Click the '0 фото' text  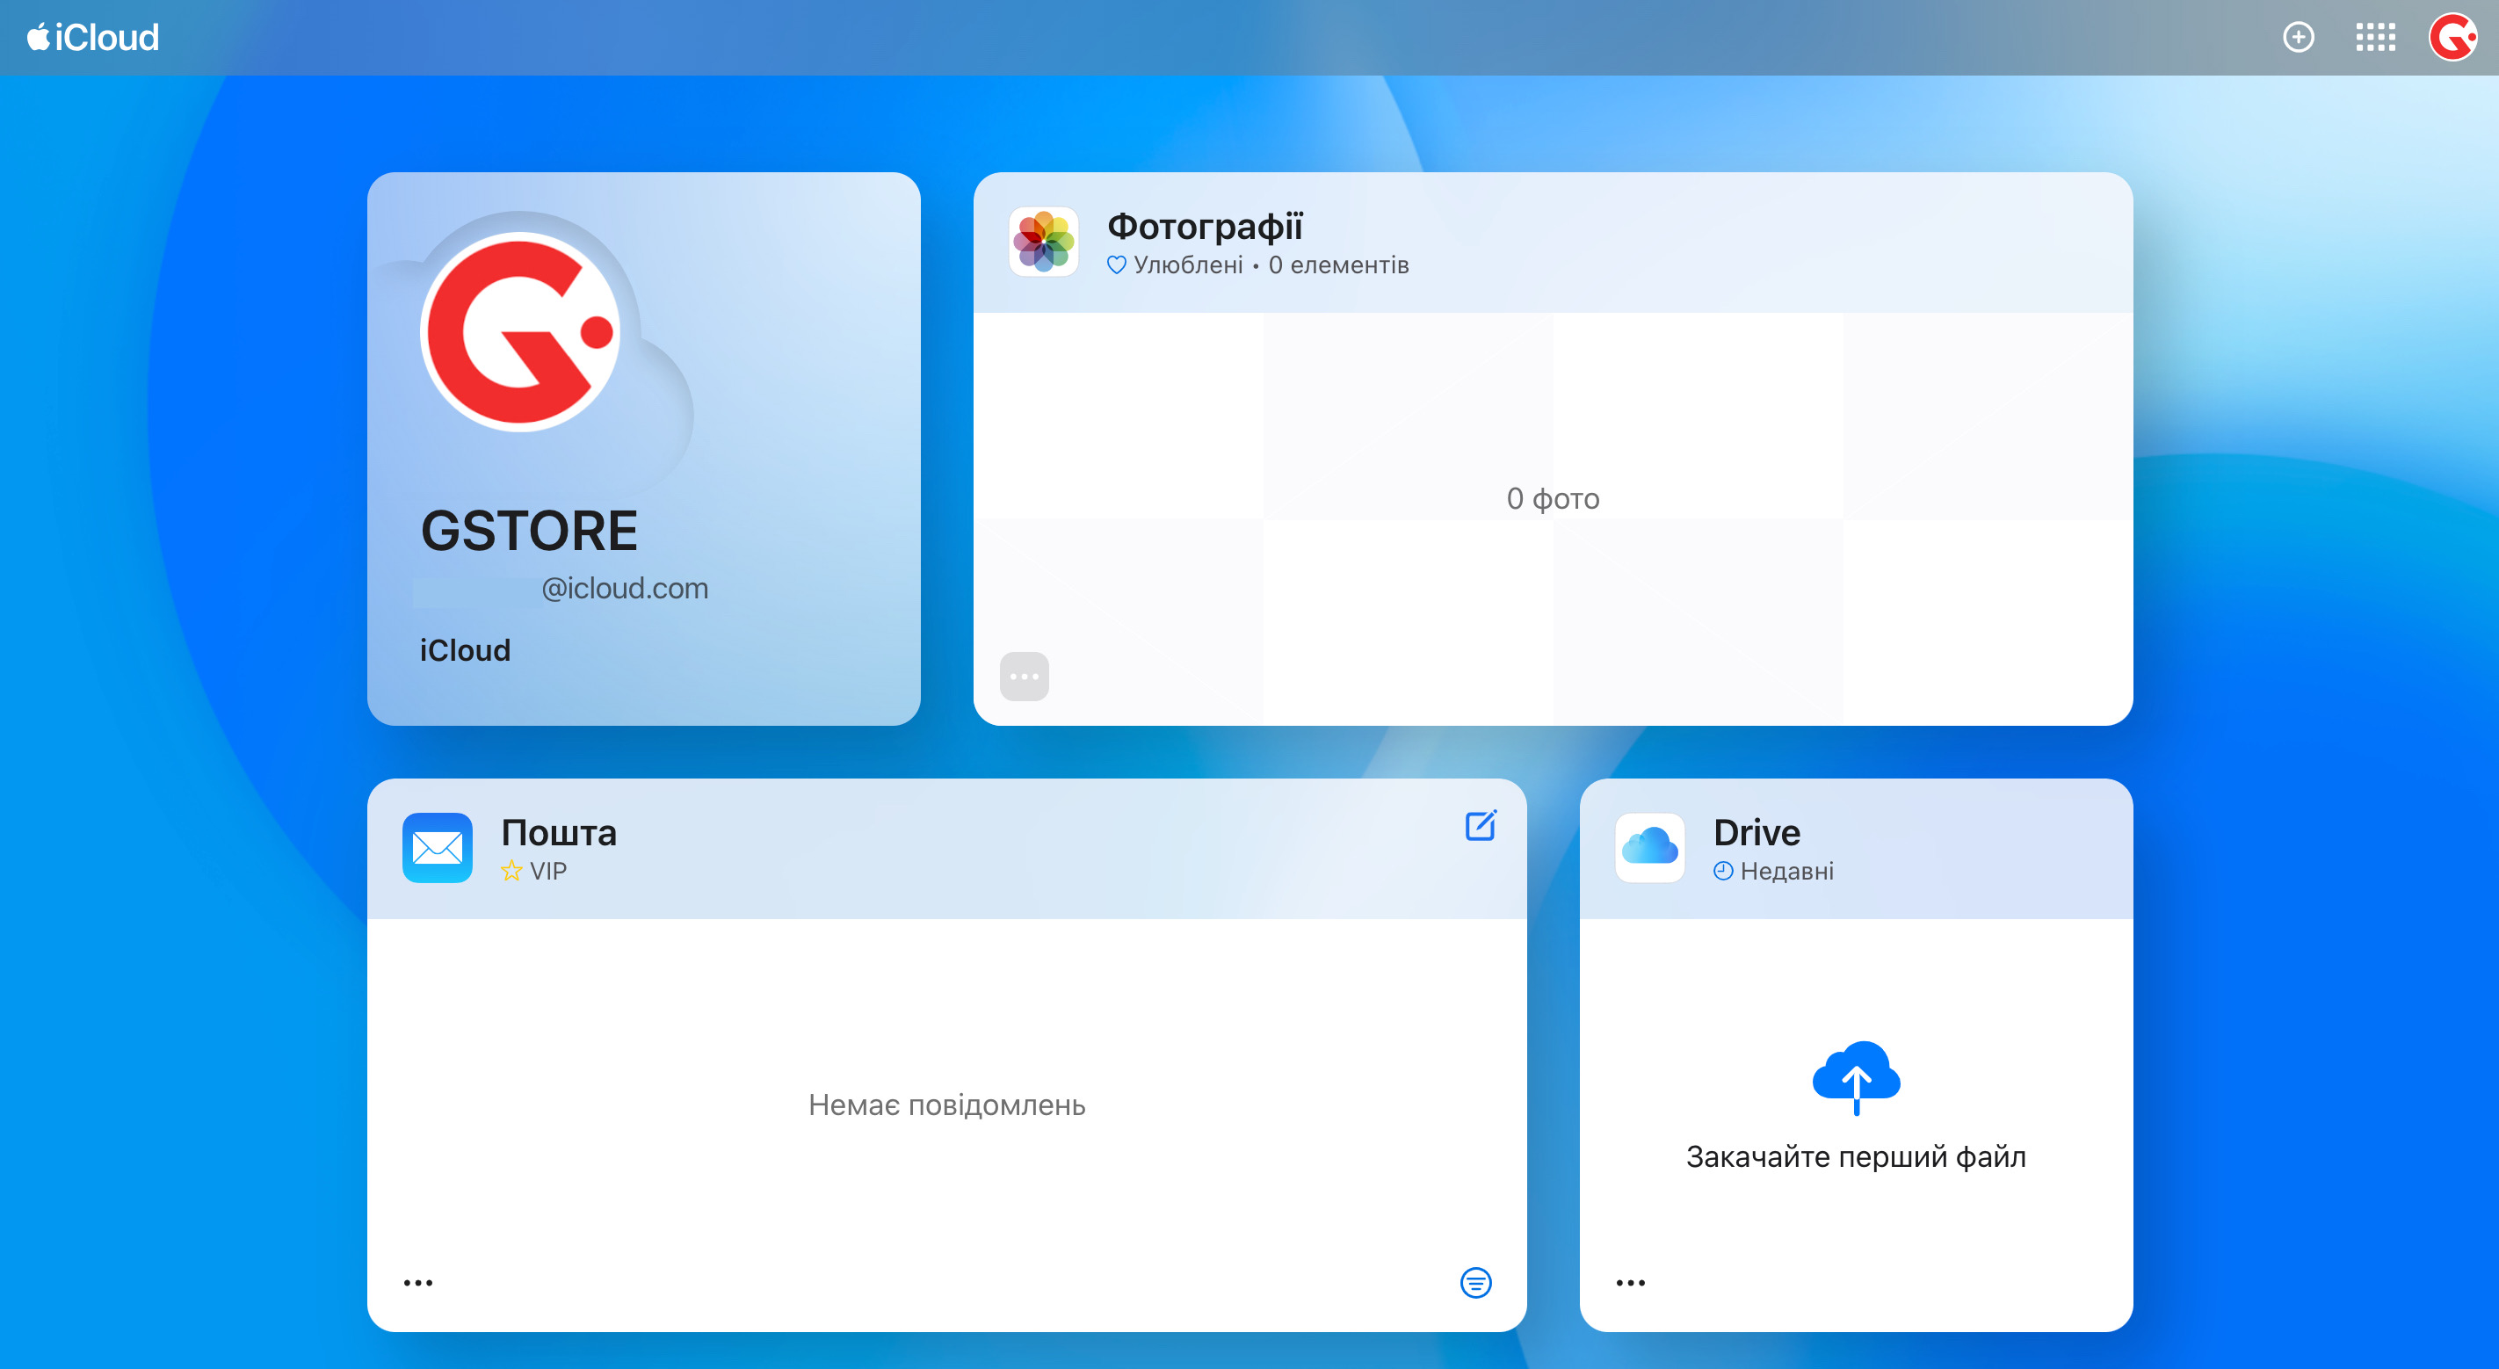[x=1552, y=499]
